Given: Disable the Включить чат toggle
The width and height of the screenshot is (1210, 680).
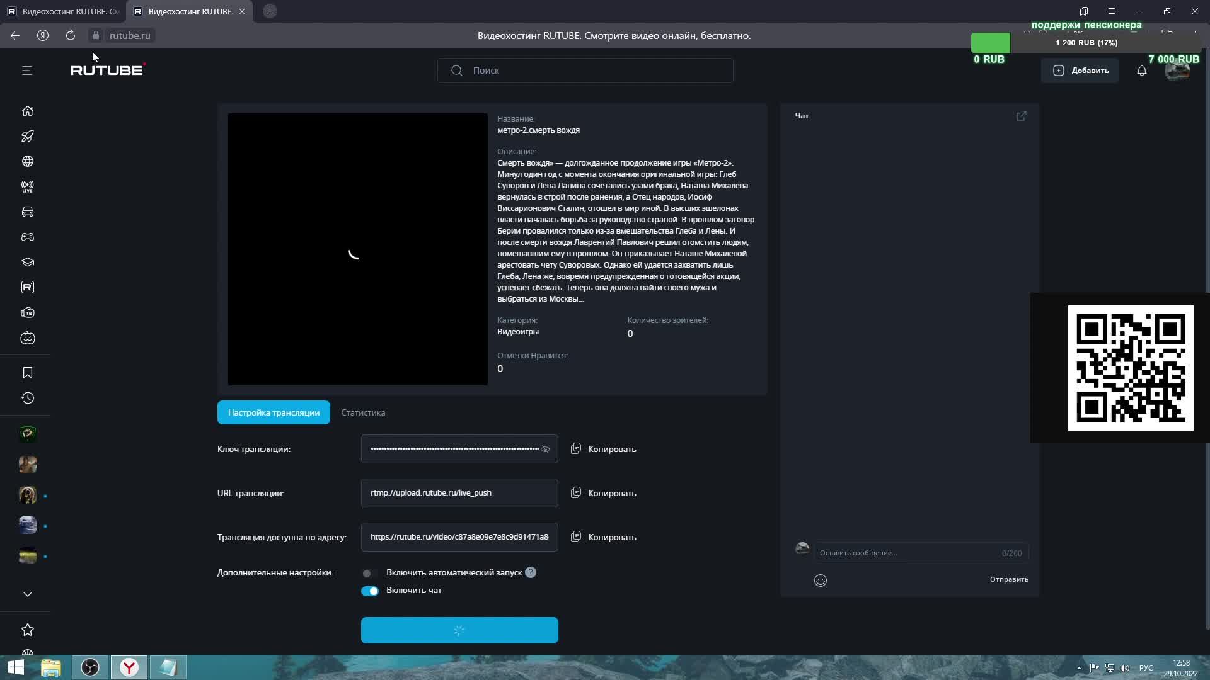Looking at the screenshot, I should pyautogui.click(x=370, y=591).
